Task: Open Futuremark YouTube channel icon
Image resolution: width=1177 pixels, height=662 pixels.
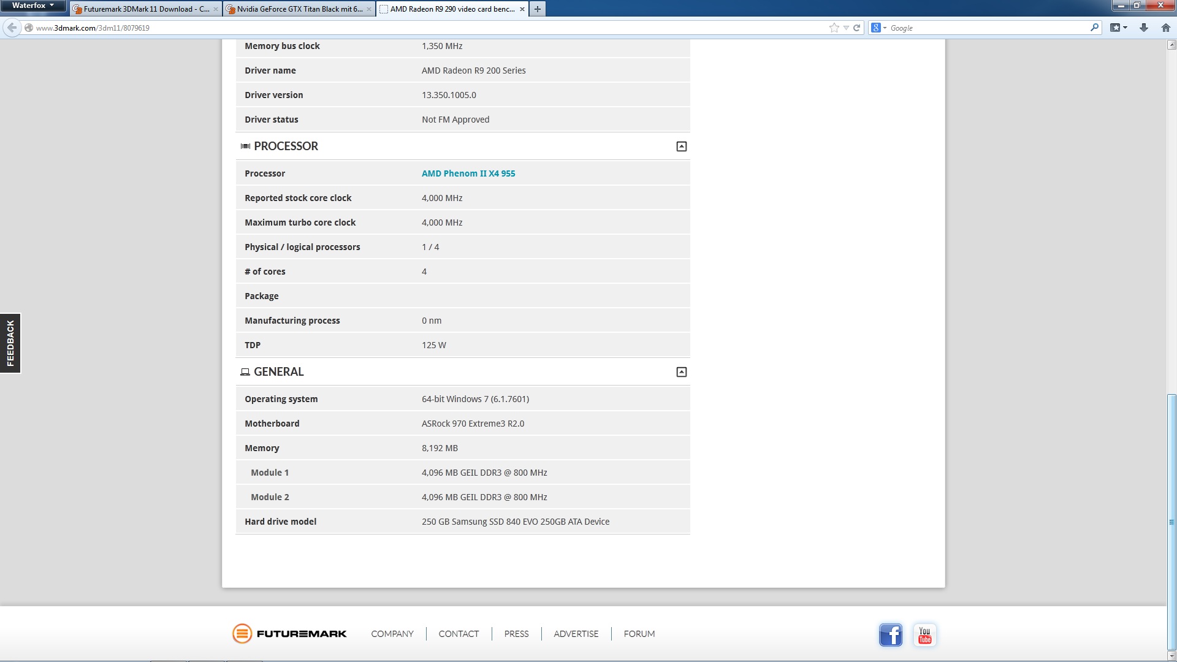Action: 924,634
